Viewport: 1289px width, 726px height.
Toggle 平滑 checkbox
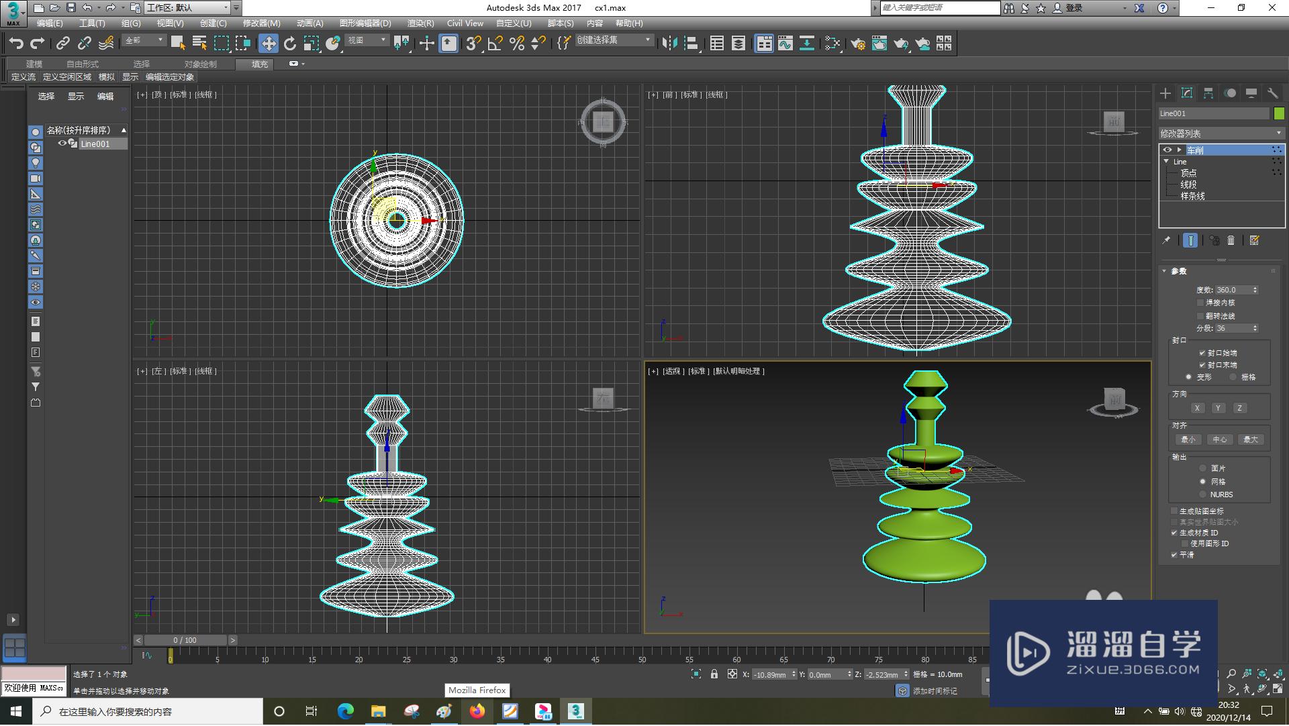(x=1174, y=555)
